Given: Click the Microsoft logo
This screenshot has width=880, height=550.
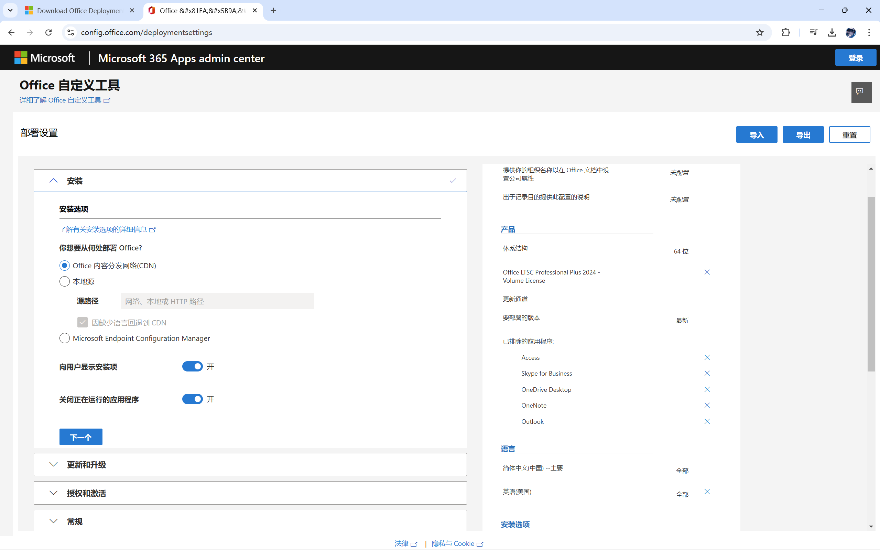Looking at the screenshot, I should (x=44, y=58).
